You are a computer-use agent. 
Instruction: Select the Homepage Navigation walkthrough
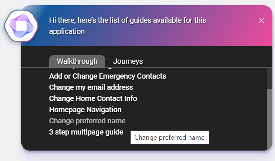[85, 110]
